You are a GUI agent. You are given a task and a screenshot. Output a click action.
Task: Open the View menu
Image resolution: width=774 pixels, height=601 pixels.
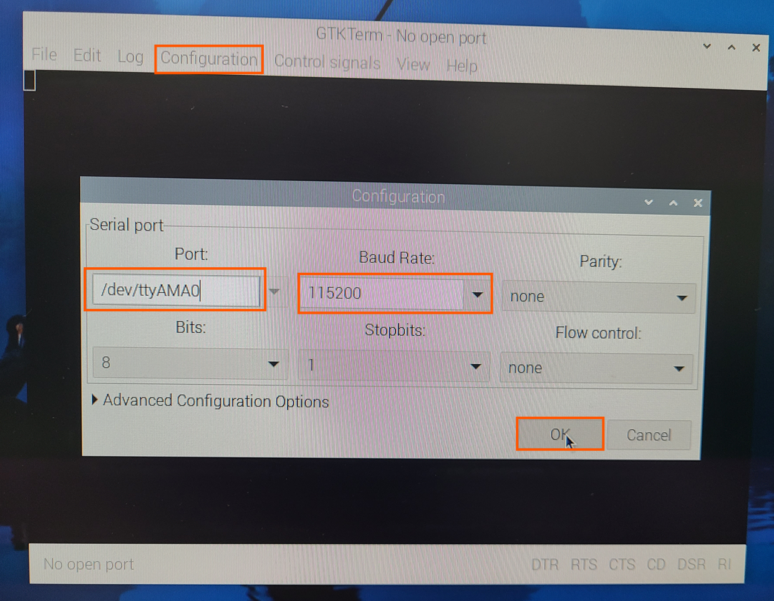tap(413, 64)
